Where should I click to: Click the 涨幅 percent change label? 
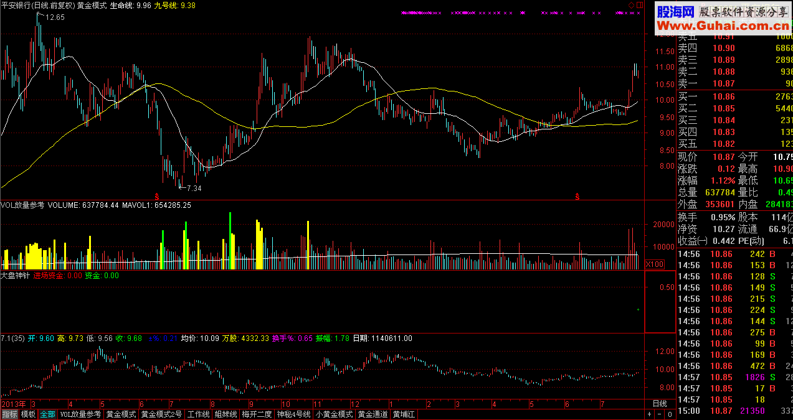(x=688, y=180)
